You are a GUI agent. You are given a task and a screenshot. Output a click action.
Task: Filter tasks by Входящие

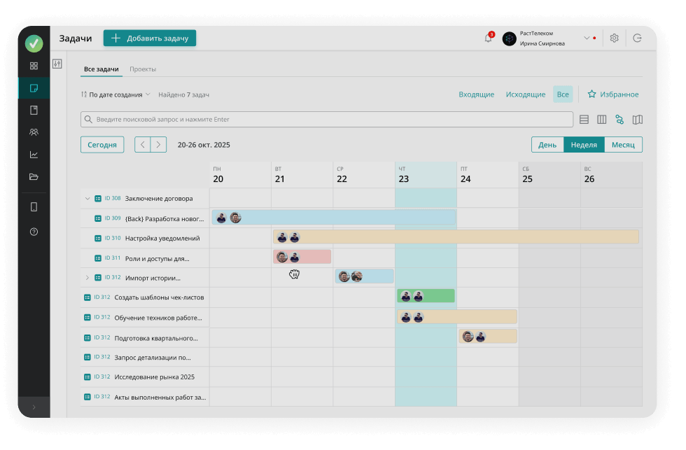pyautogui.click(x=476, y=94)
